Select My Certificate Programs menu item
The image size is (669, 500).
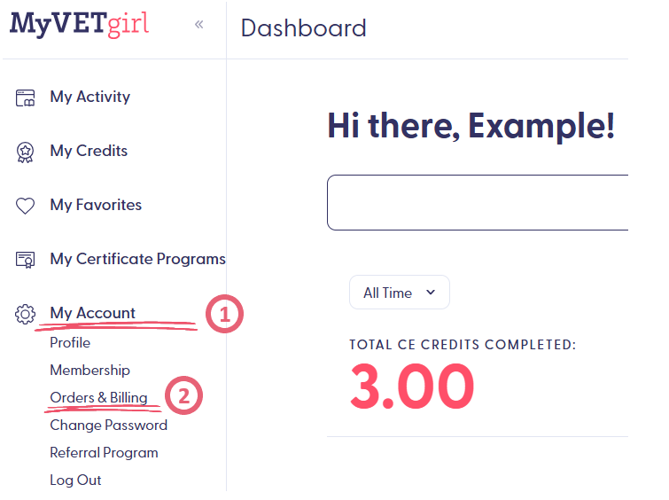137,260
